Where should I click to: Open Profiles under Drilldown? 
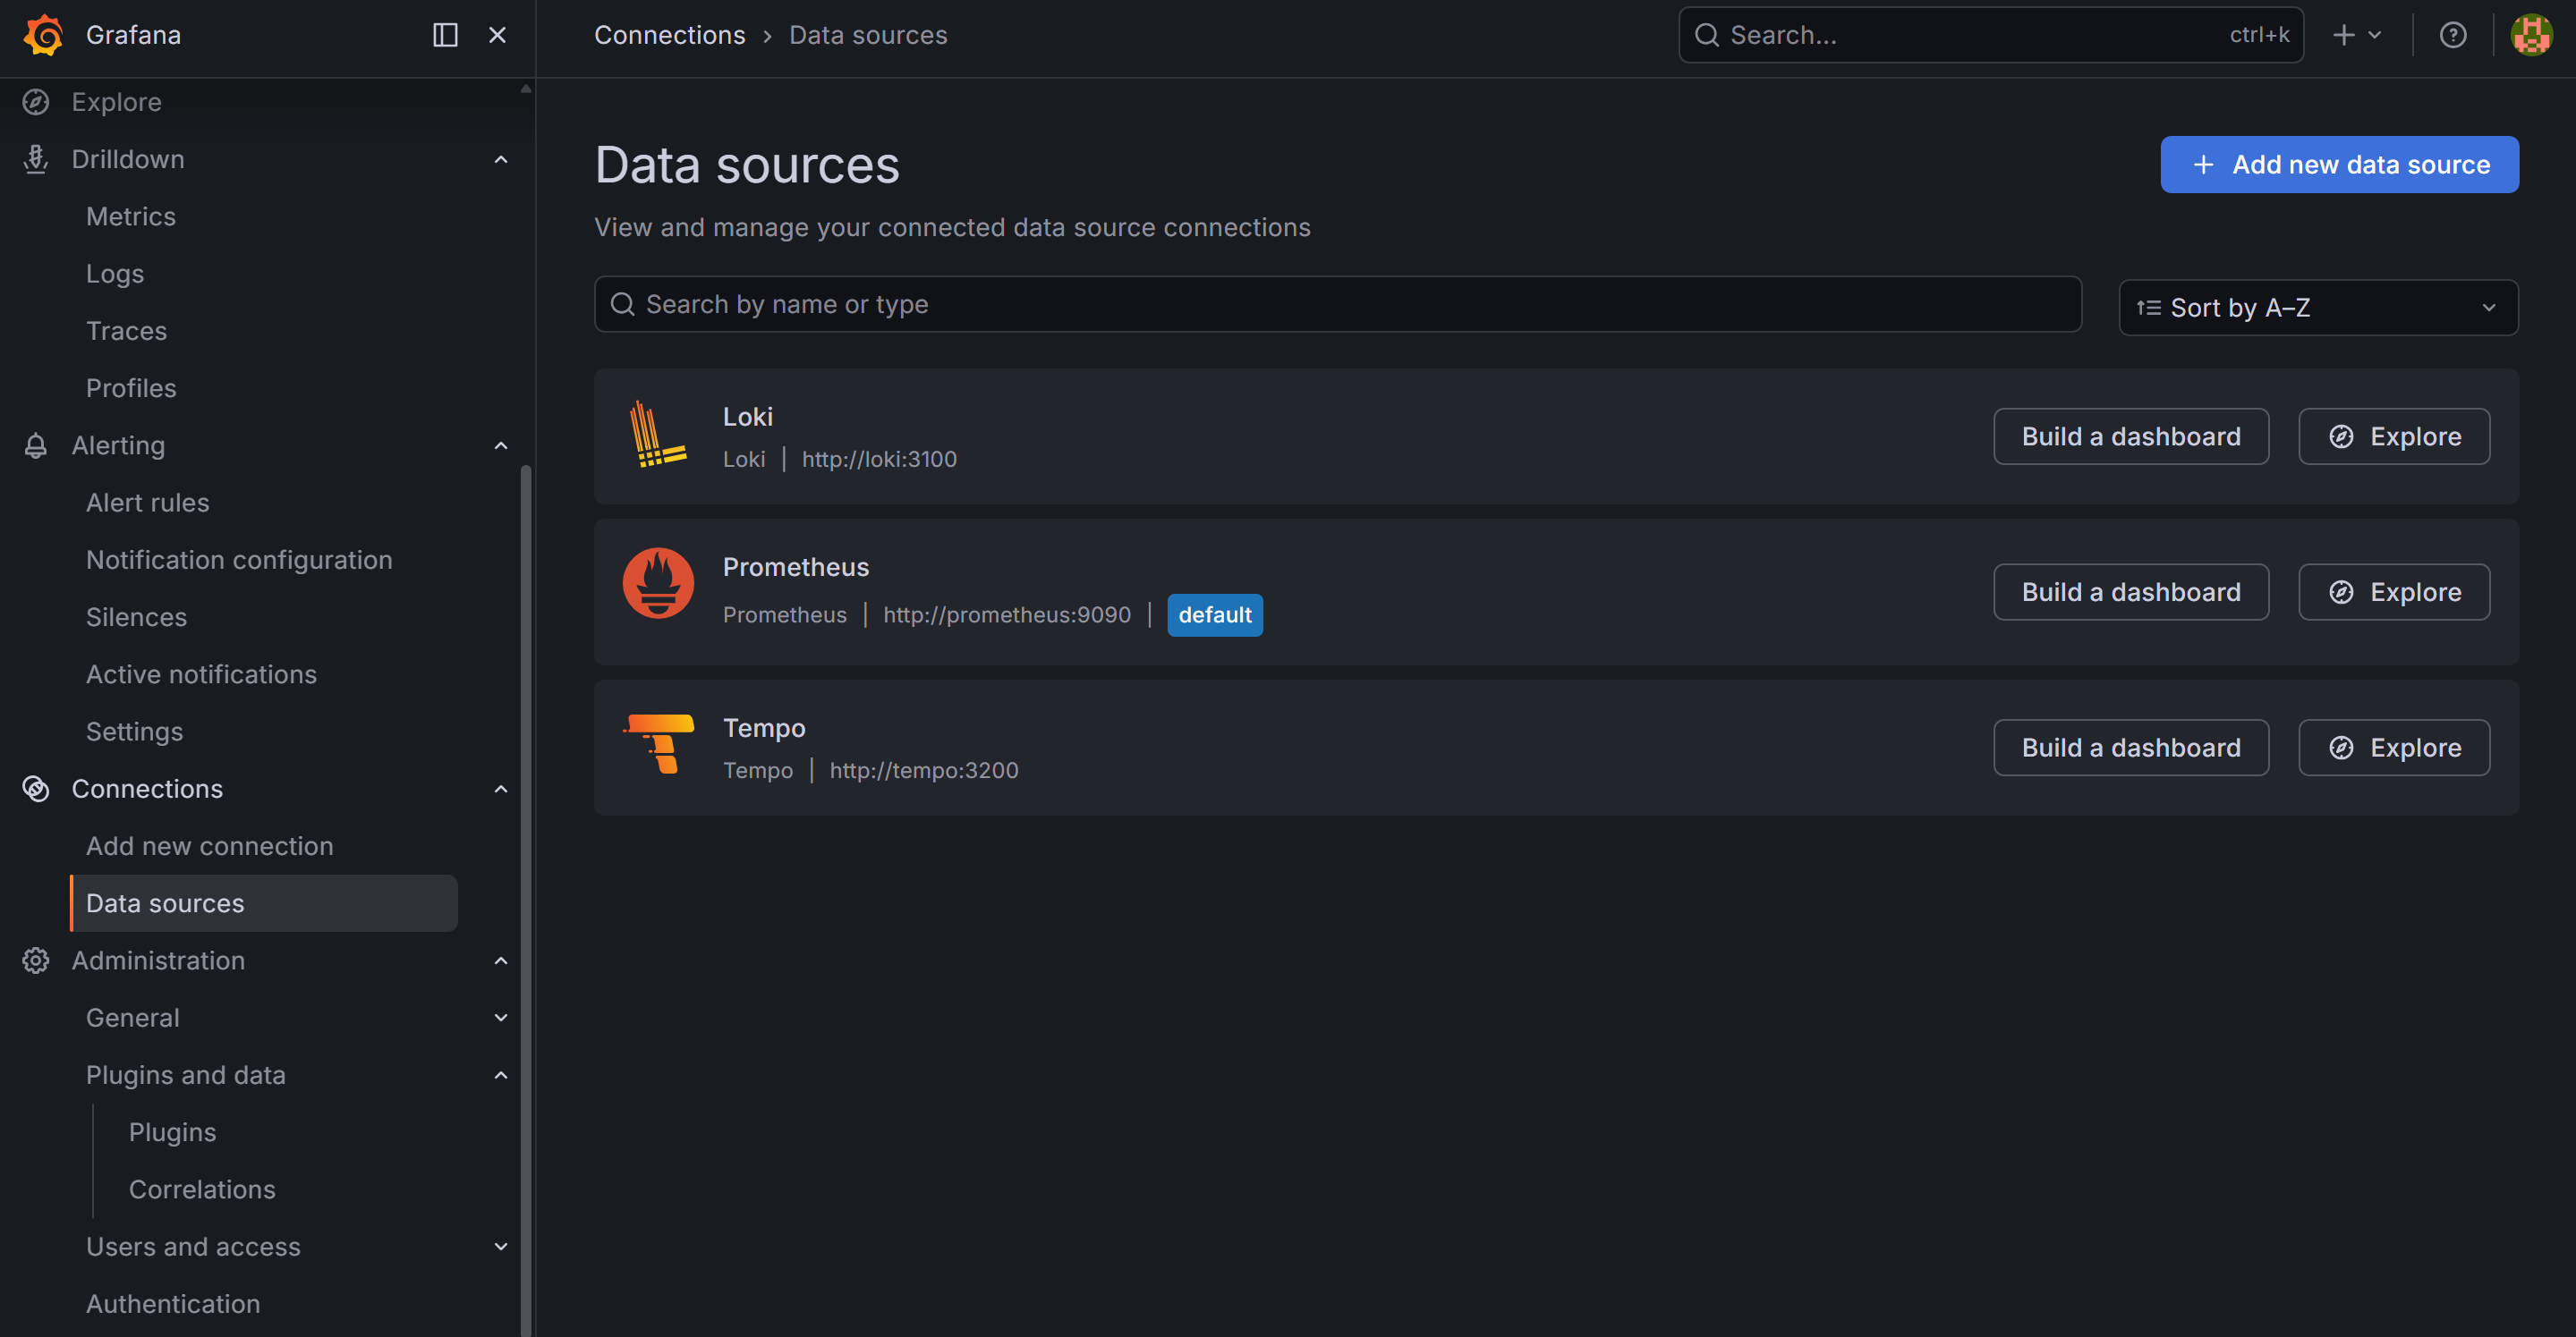coord(131,388)
